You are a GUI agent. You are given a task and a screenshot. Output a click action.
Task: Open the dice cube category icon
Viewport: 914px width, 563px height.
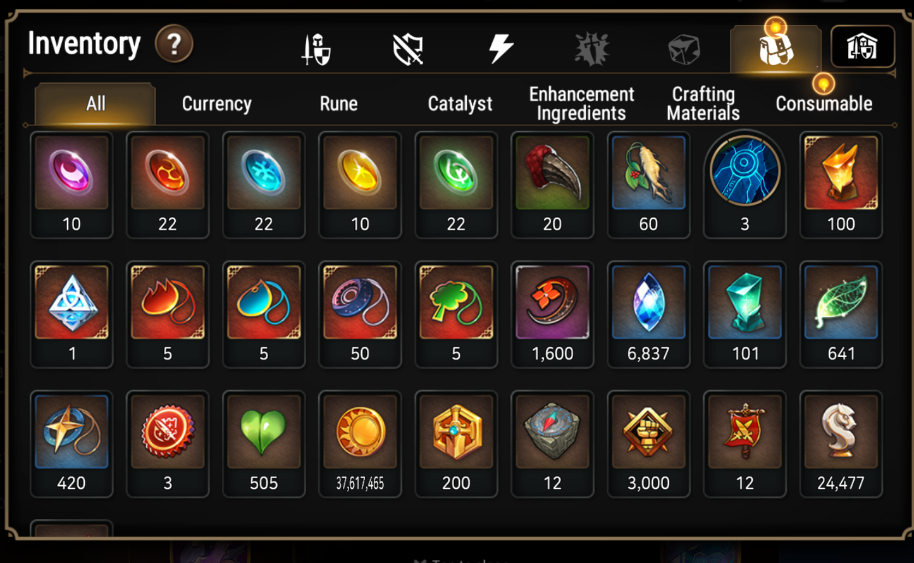coord(684,49)
